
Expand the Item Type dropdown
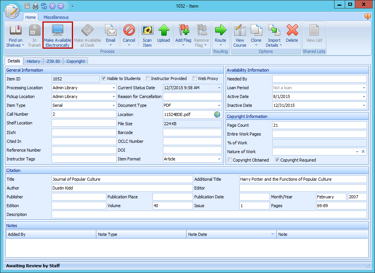click(113, 105)
